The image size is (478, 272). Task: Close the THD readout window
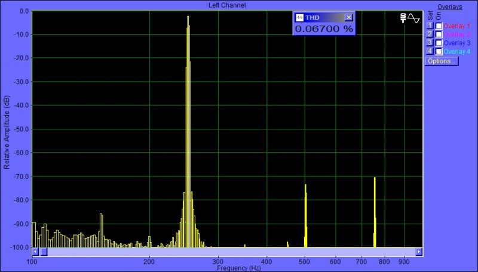tap(349, 17)
